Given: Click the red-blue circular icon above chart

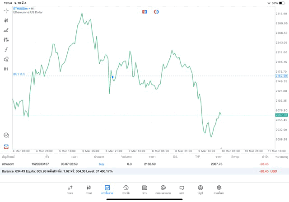Looking at the screenshot, I should 156,11.
